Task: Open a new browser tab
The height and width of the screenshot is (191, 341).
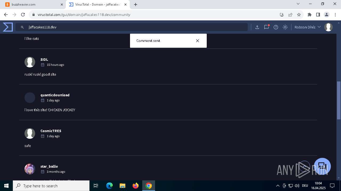Action: click(136, 5)
